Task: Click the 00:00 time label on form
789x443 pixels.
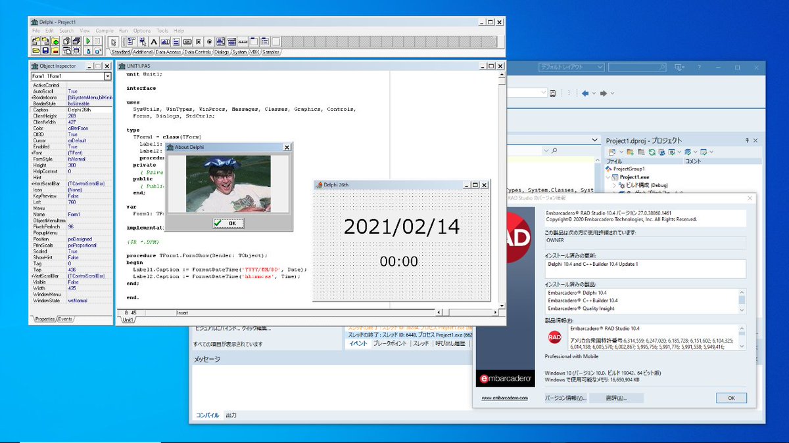Action: pos(399,261)
